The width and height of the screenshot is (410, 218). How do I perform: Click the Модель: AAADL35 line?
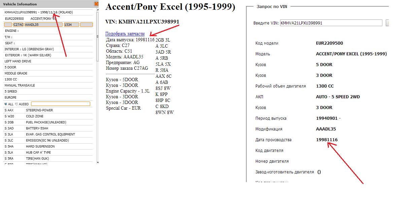pyautogui.click(x=125, y=57)
